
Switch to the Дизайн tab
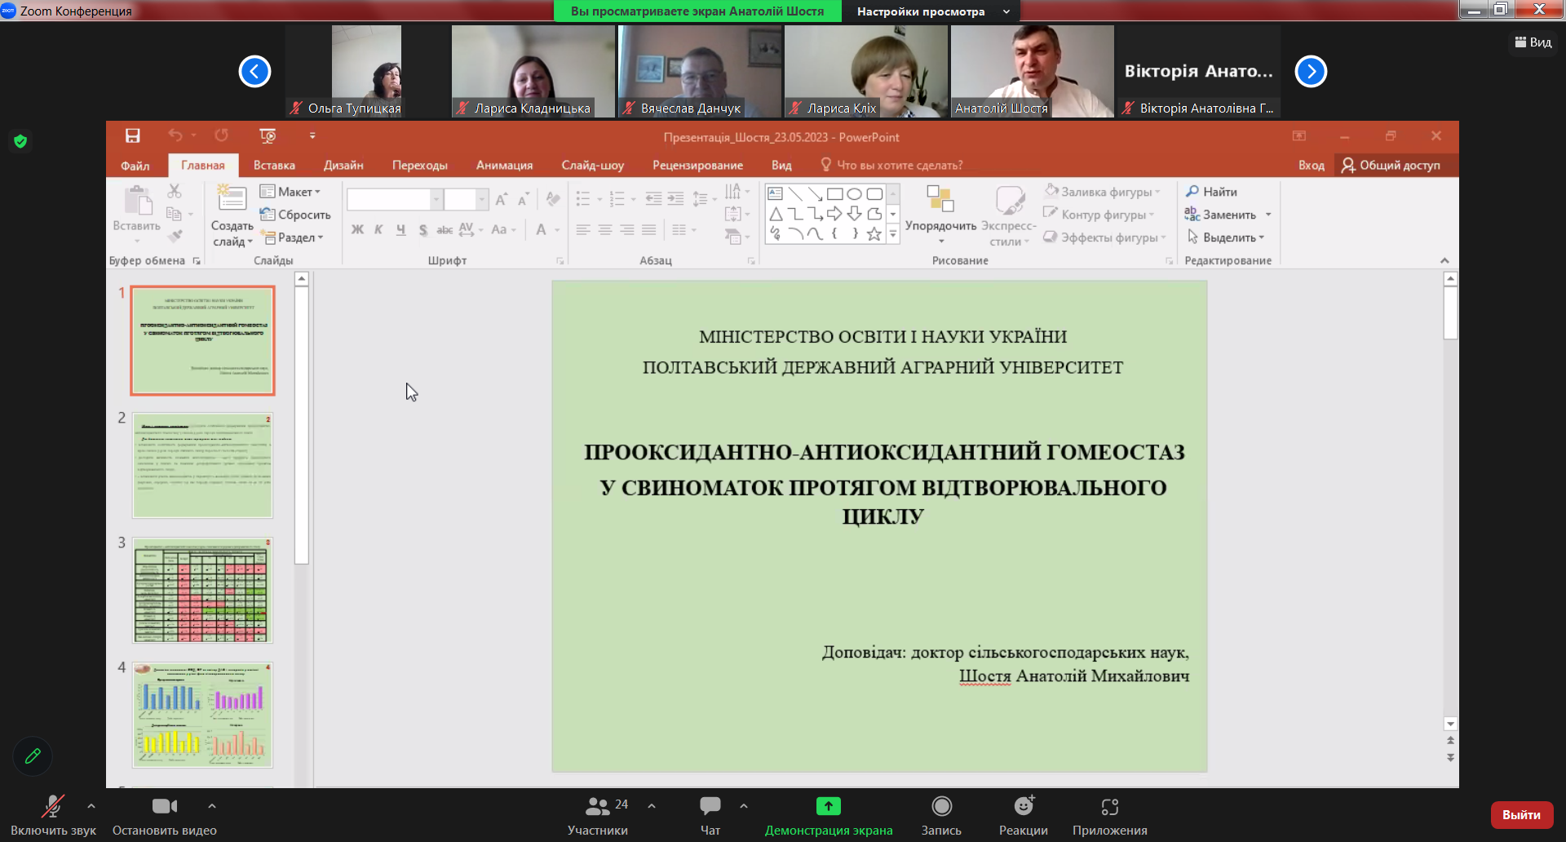click(343, 165)
